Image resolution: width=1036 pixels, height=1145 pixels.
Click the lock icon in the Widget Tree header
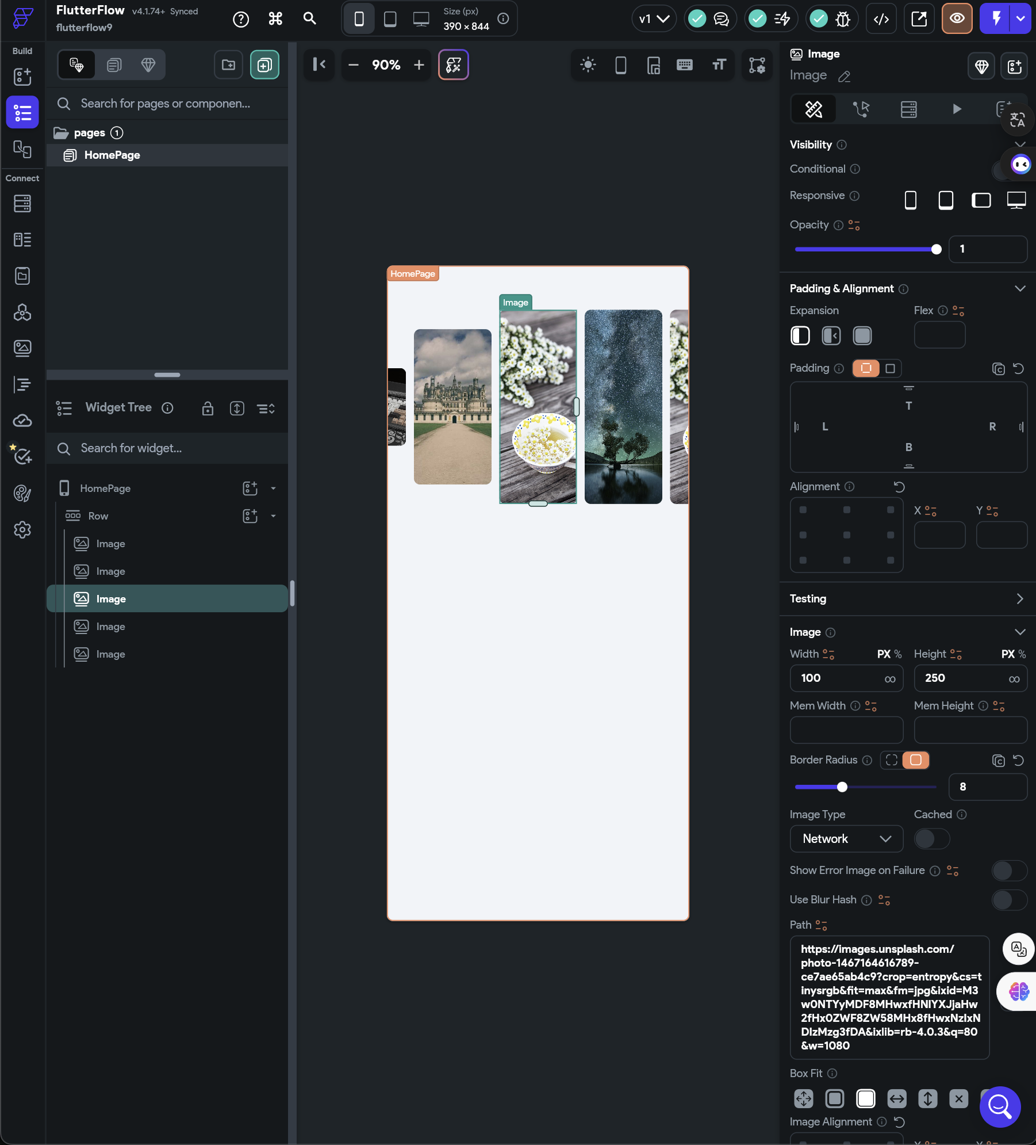208,409
